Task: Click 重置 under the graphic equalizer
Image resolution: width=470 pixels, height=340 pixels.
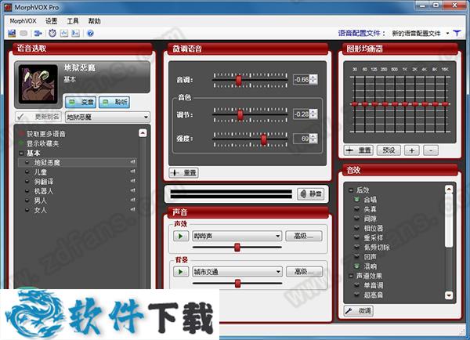Action: click(358, 150)
